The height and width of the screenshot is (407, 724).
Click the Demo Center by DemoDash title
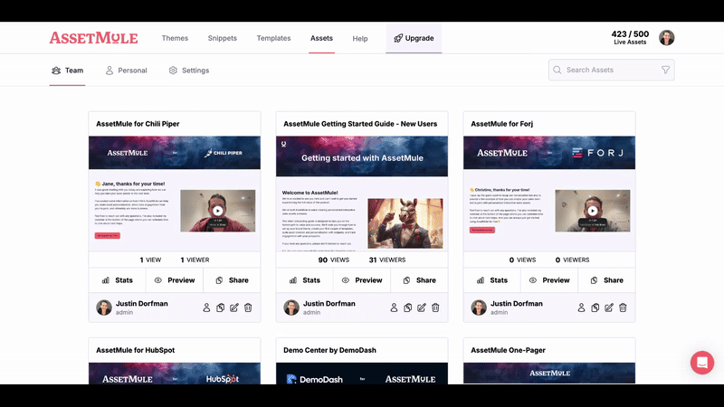click(x=329, y=350)
